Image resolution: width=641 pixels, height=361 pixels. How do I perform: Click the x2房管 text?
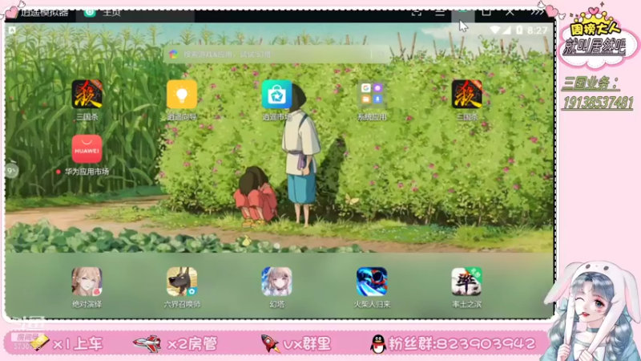(x=192, y=344)
